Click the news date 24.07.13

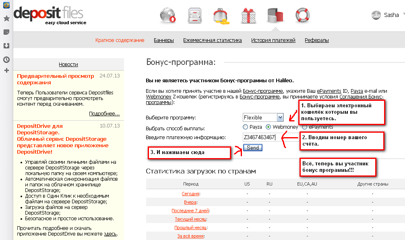(x=110, y=76)
